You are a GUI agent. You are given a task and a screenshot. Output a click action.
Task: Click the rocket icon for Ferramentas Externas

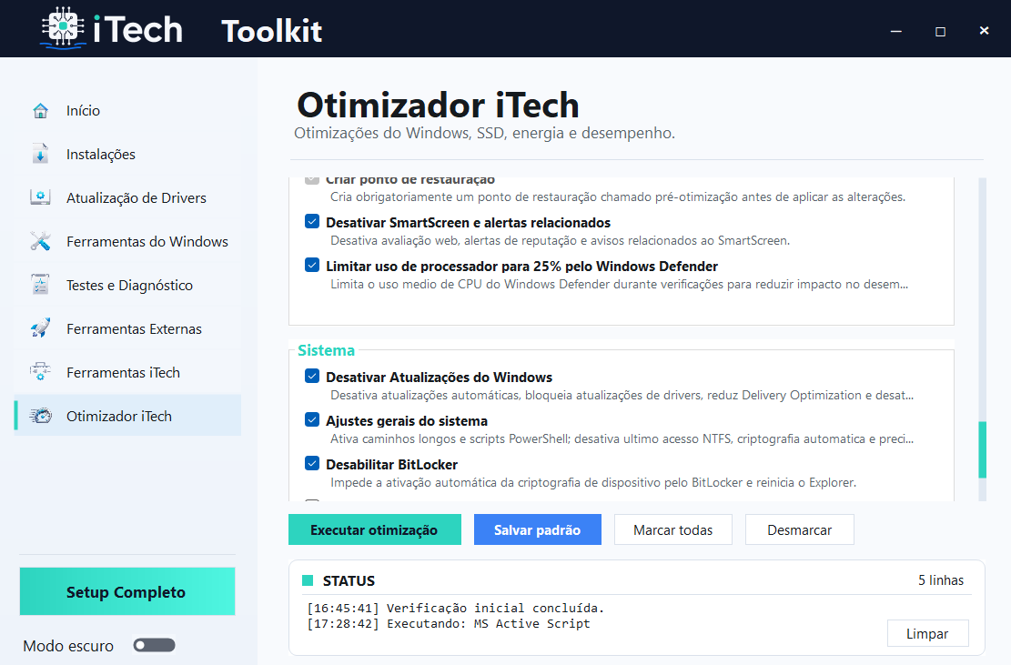pyautogui.click(x=40, y=328)
